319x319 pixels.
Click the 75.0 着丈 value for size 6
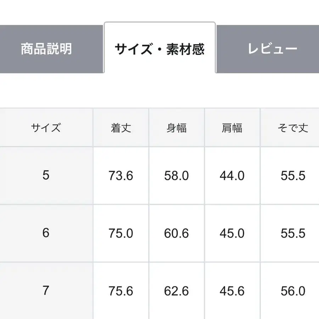[x=121, y=233]
